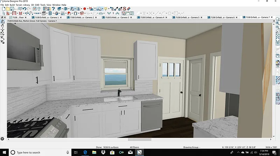Click the New Plan document icon
280x156 pixels.
(x=3, y=9)
